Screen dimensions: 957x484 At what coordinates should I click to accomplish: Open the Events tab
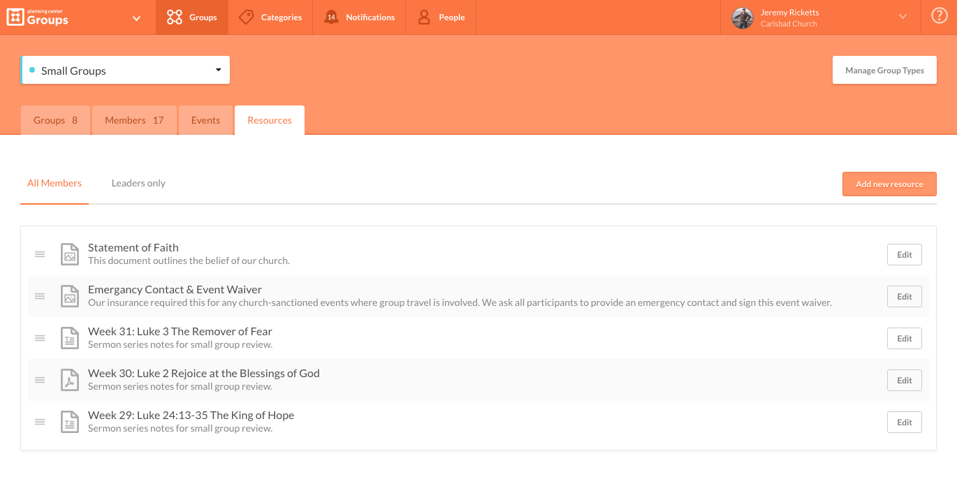[x=205, y=119]
